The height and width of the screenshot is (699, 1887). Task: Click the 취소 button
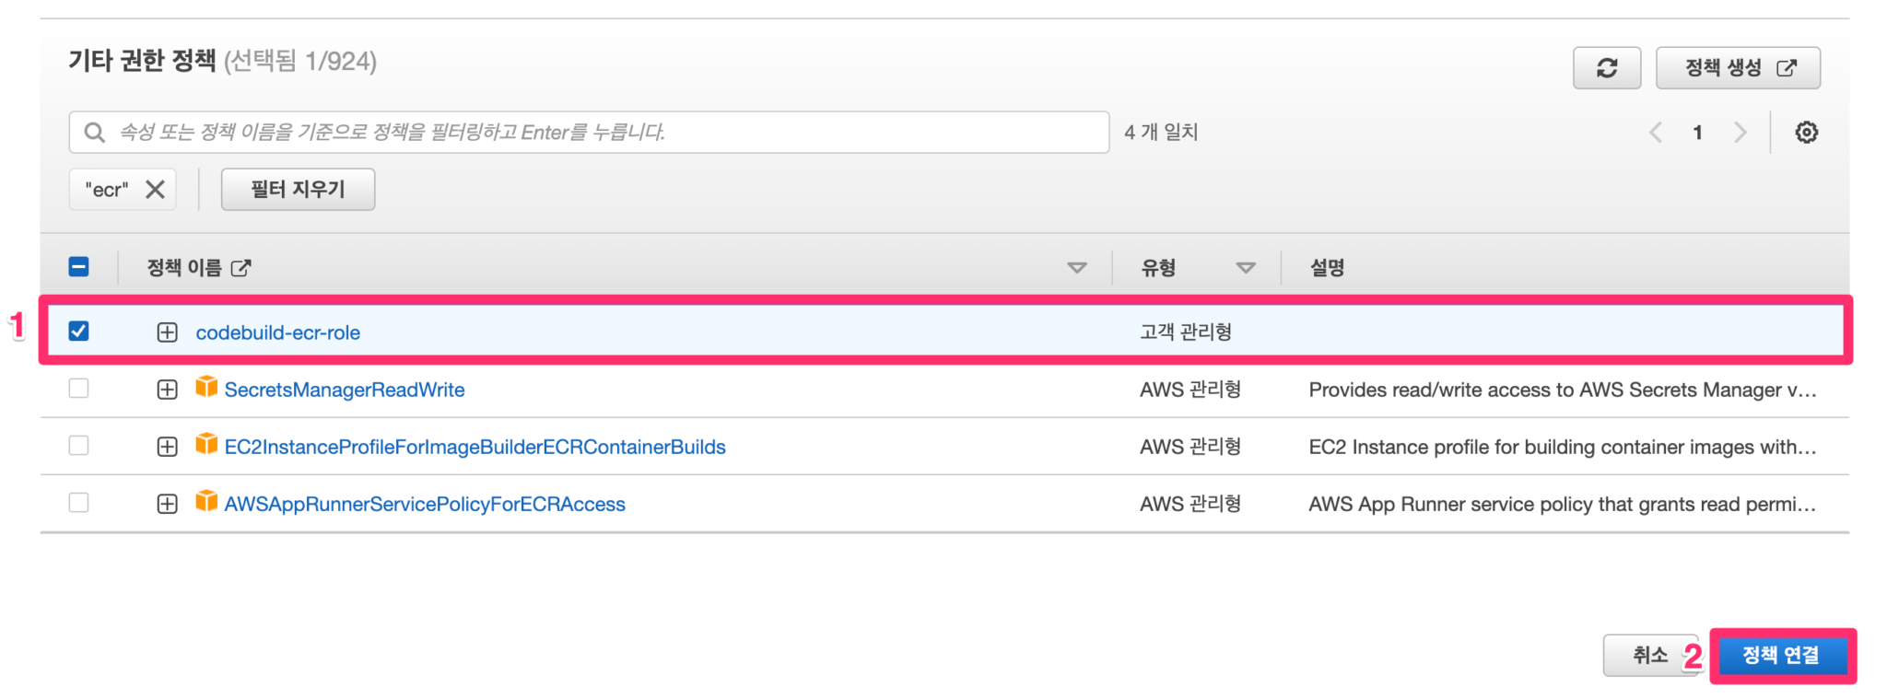click(x=1651, y=655)
